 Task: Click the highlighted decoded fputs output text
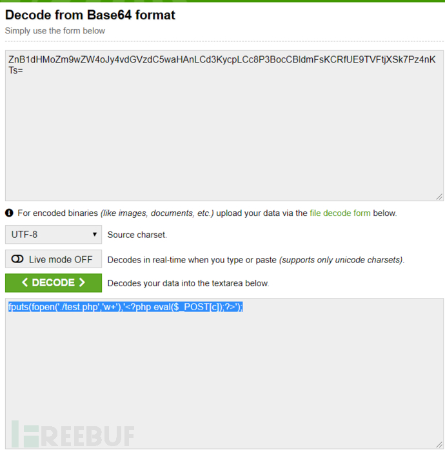126,307
